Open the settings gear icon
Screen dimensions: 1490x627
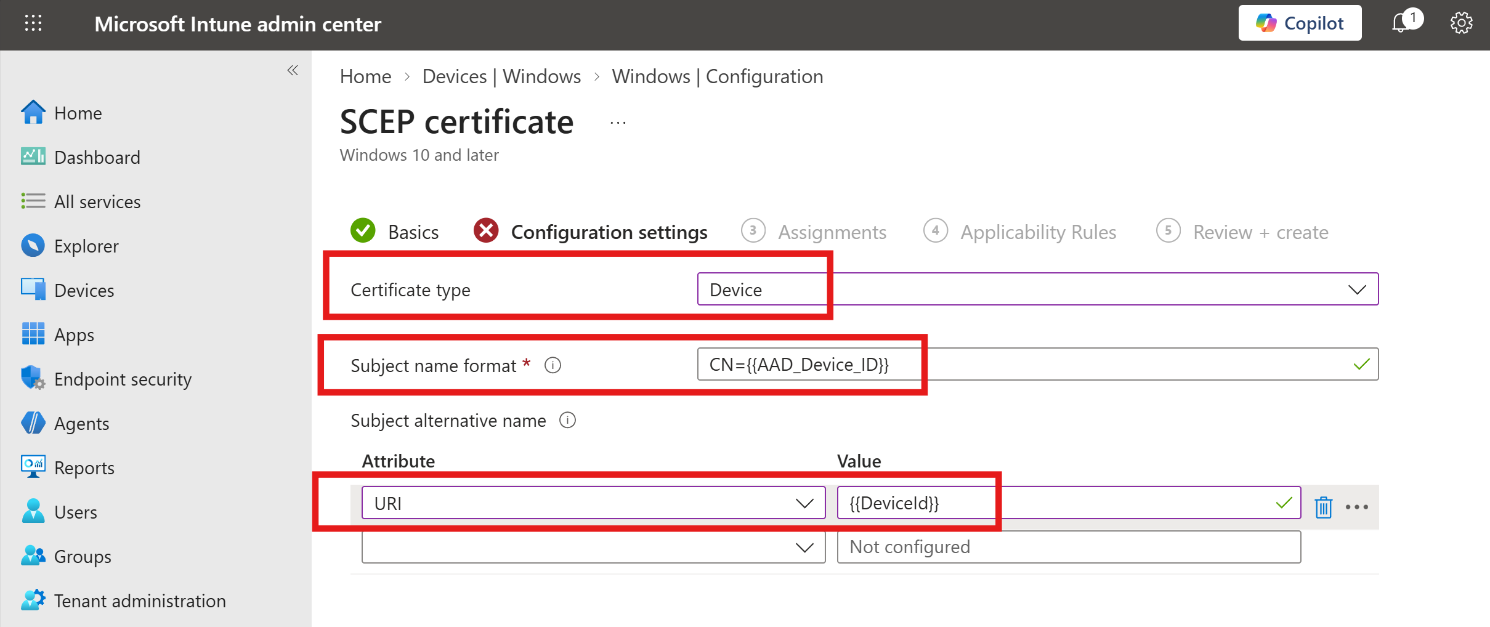1461,23
